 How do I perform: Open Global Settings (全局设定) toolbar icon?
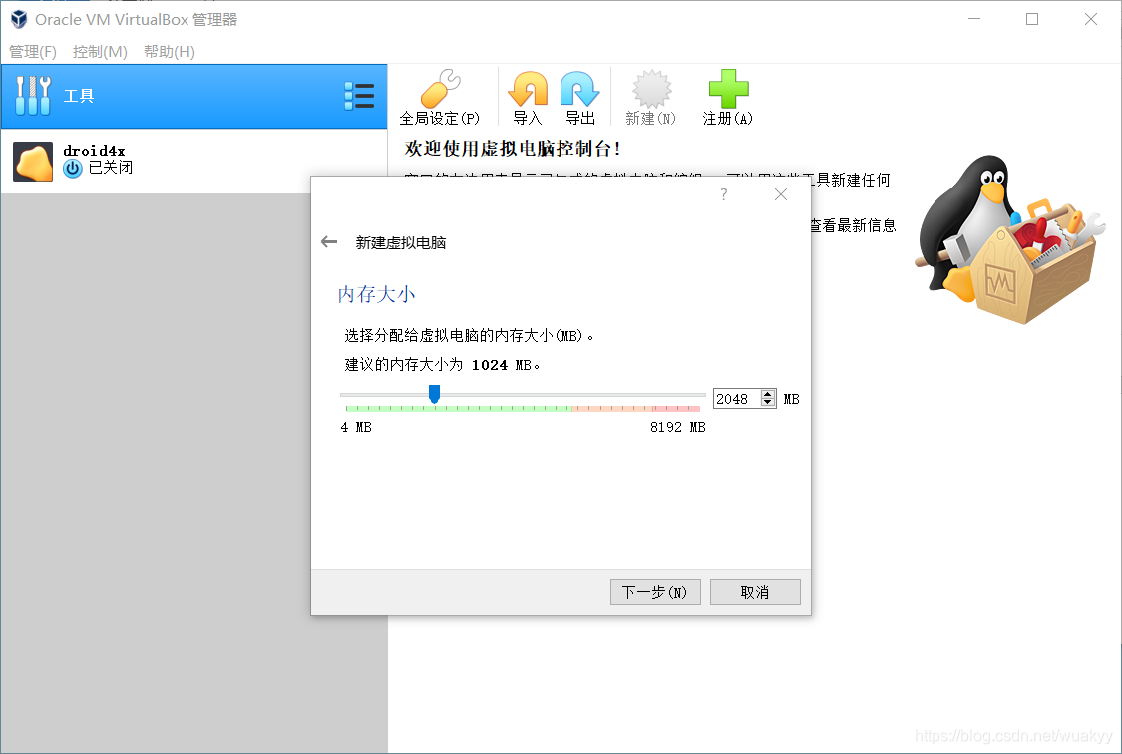pos(440,90)
